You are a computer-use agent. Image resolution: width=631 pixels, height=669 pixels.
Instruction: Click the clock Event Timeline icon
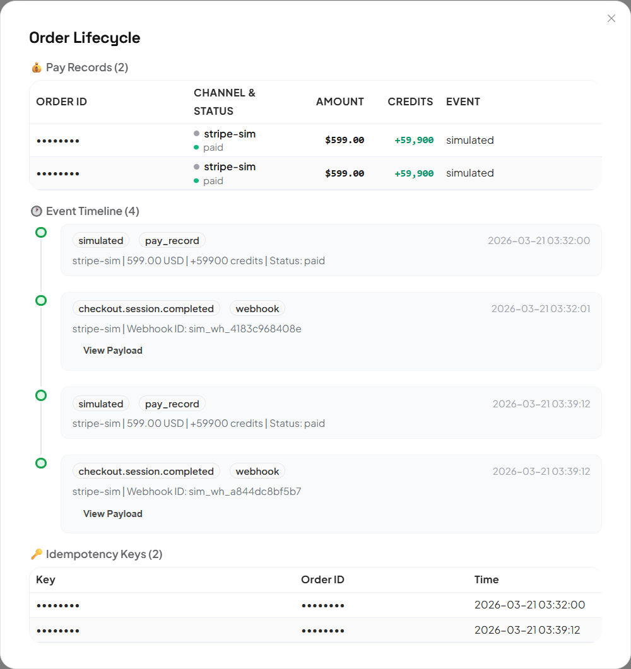tap(37, 211)
